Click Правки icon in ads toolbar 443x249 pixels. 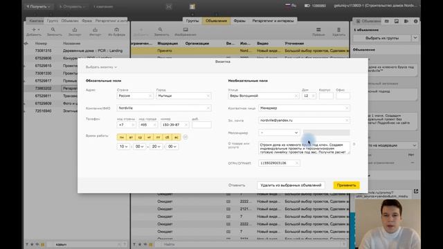click(x=318, y=30)
